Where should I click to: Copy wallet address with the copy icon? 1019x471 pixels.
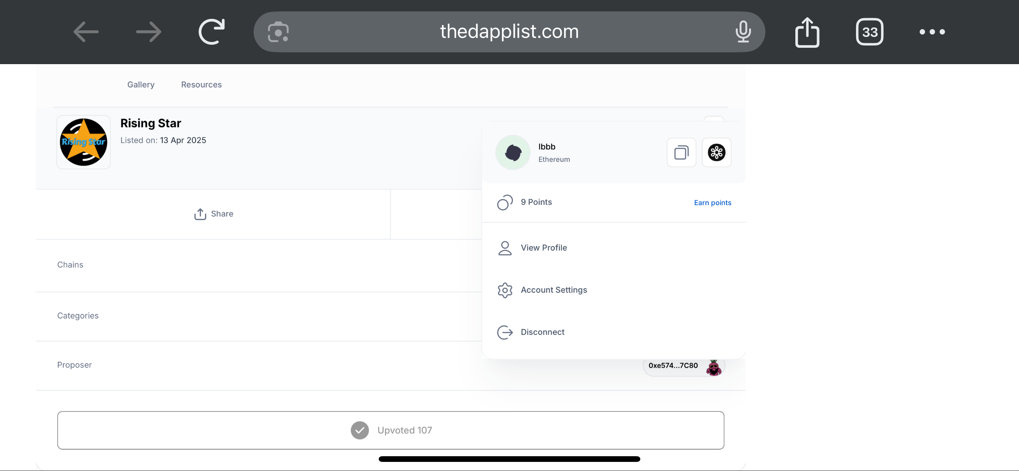681,152
